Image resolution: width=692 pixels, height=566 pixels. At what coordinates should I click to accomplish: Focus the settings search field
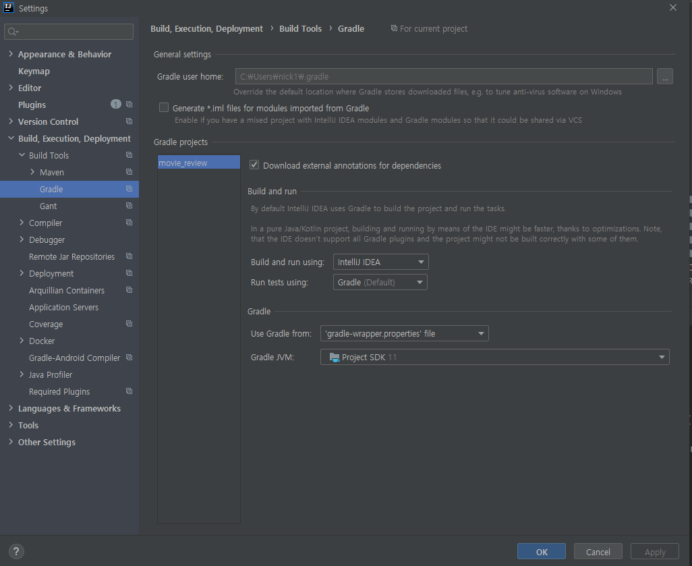pyautogui.click(x=69, y=31)
